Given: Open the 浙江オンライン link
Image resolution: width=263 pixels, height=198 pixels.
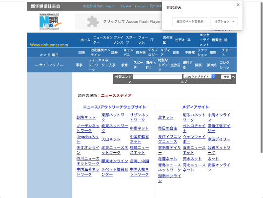Looking at the screenshot, I should (88, 150).
